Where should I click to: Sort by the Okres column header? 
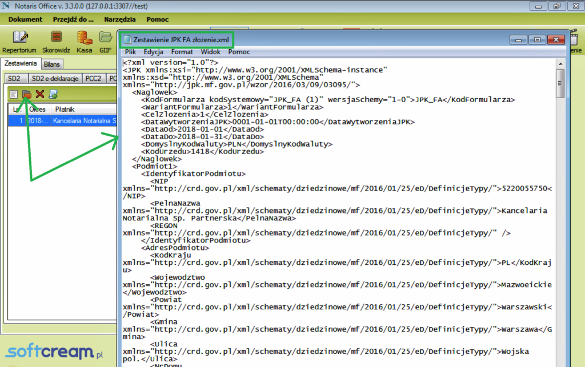point(37,109)
